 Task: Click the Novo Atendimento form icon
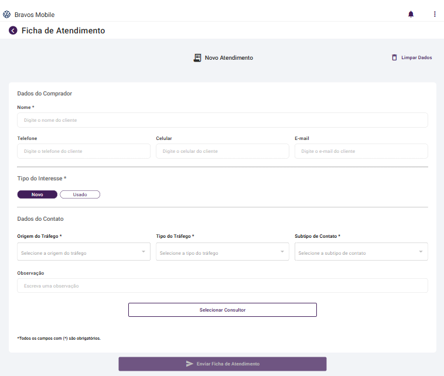coord(197,58)
